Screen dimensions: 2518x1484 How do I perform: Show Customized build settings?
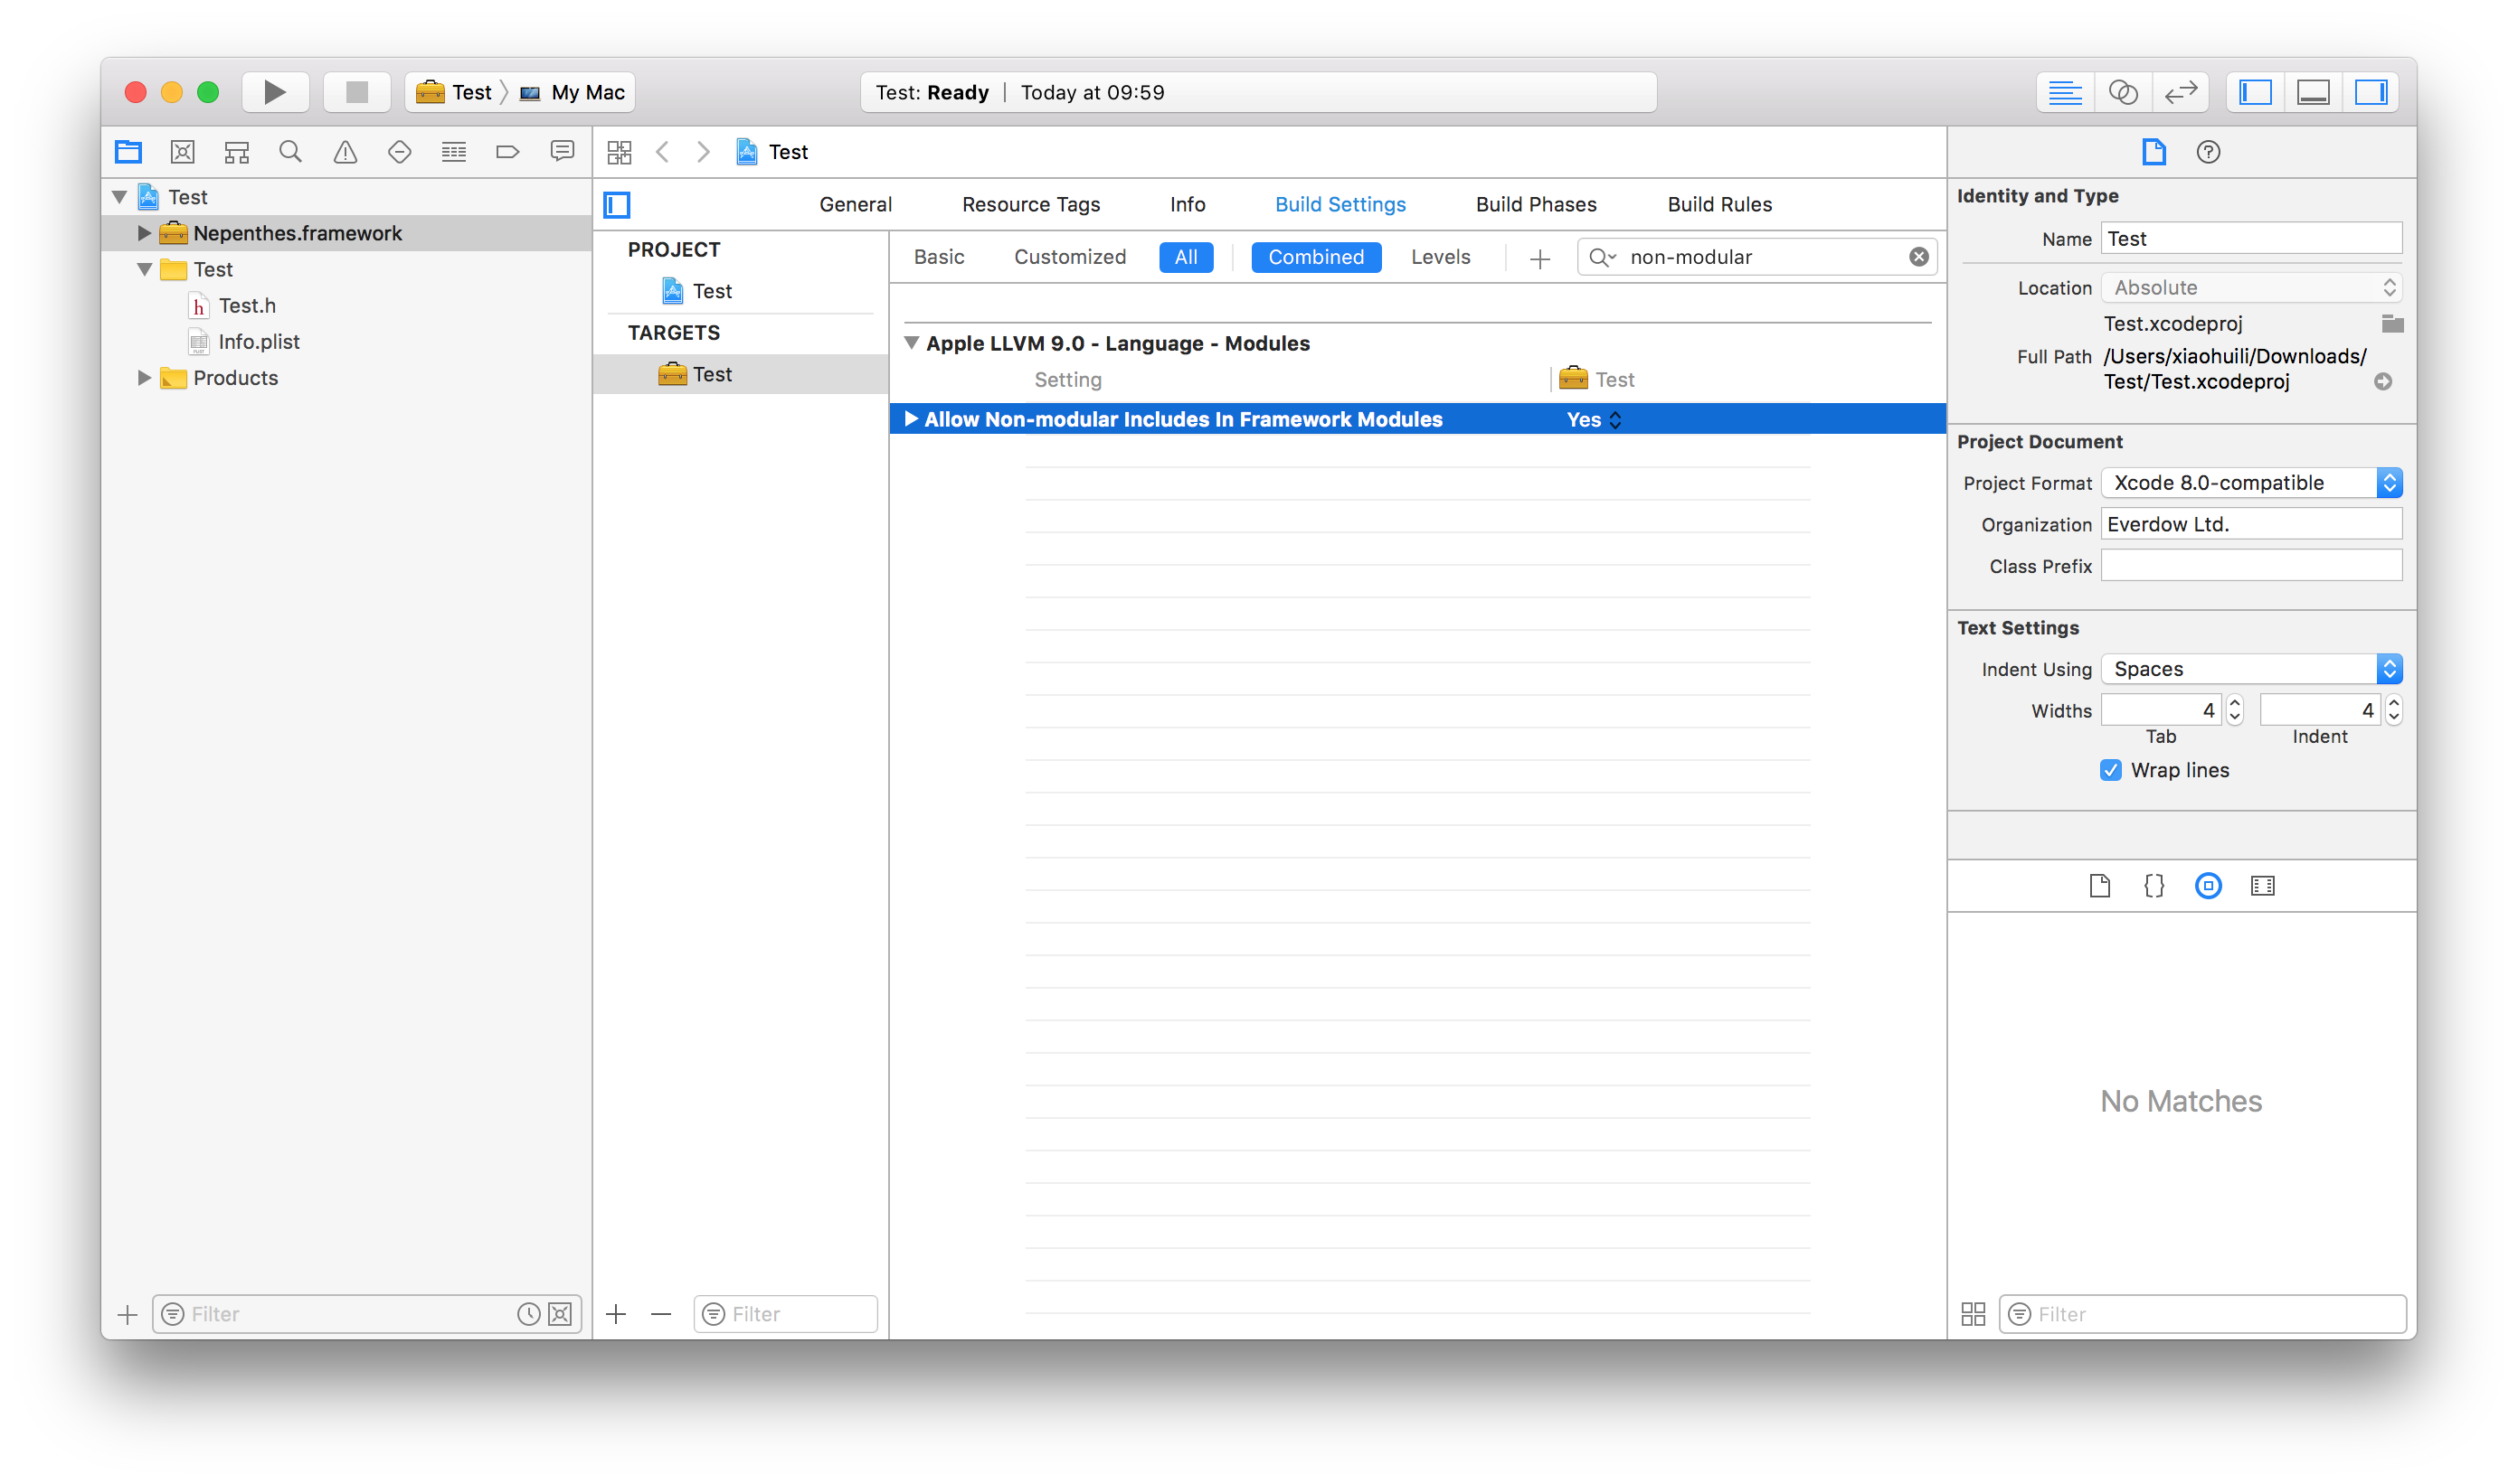(1070, 257)
